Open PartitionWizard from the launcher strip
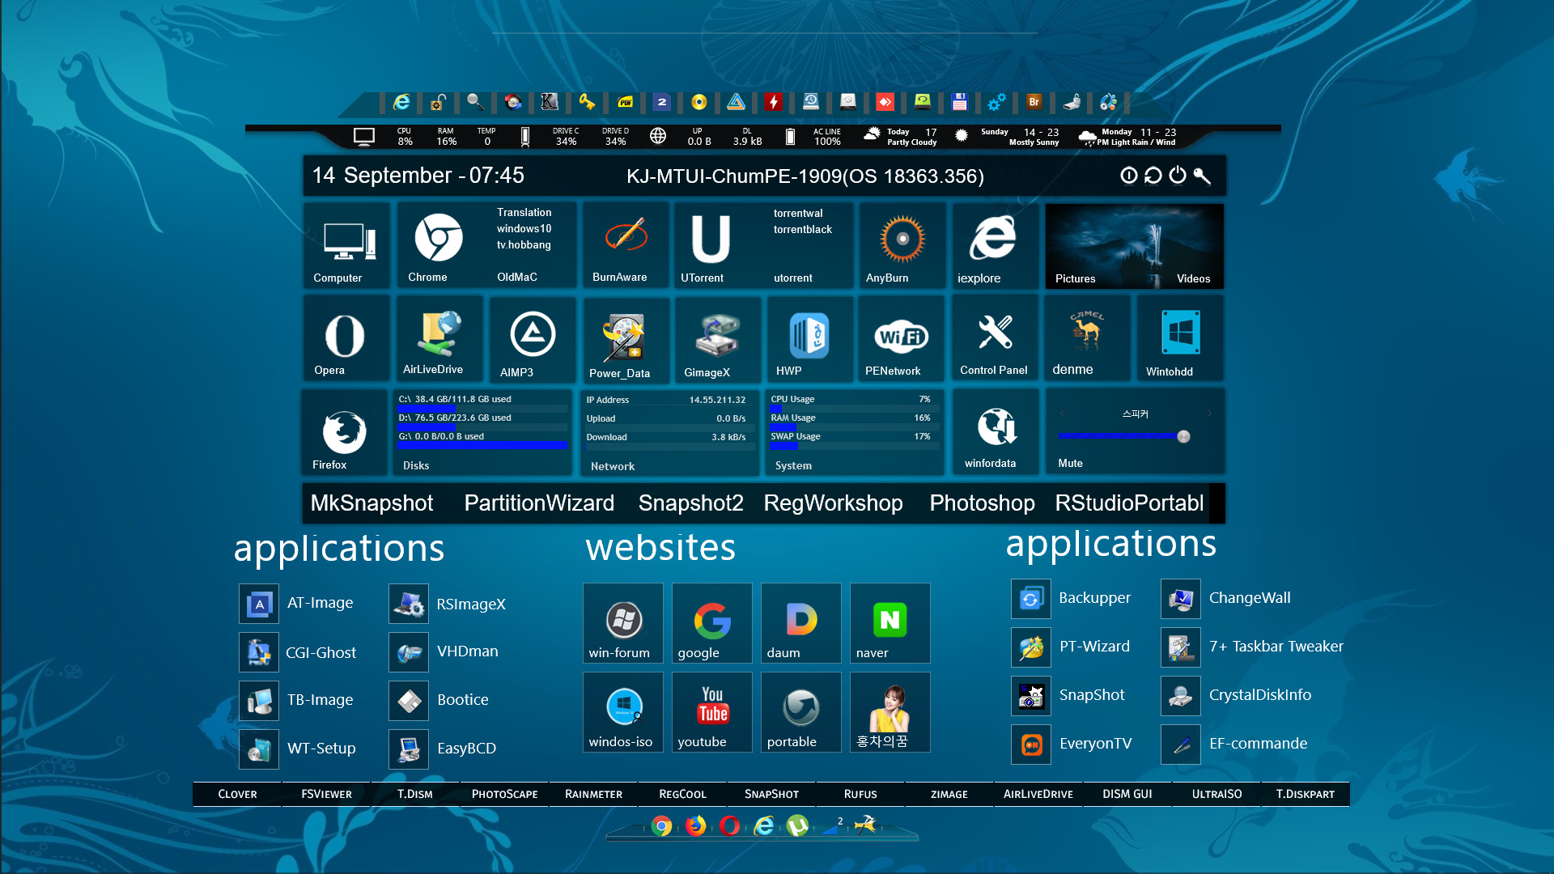Screen dimensions: 1554x874 click(x=539, y=503)
